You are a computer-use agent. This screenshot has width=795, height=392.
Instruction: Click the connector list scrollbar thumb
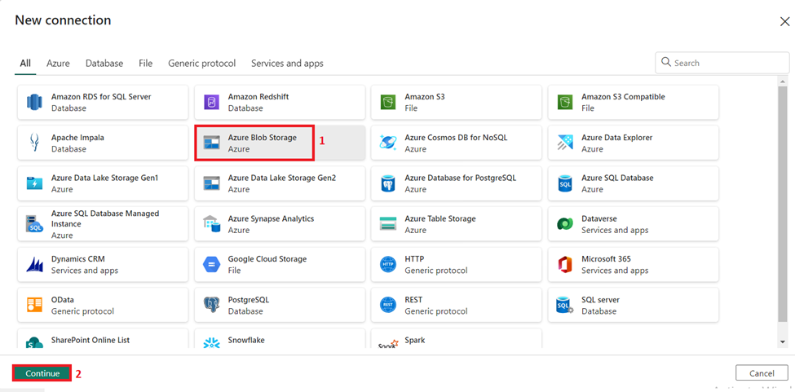point(784,204)
